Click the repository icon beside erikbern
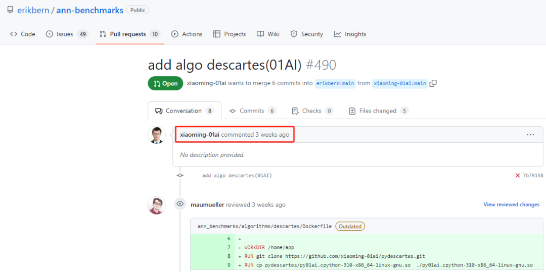 (x=10, y=10)
